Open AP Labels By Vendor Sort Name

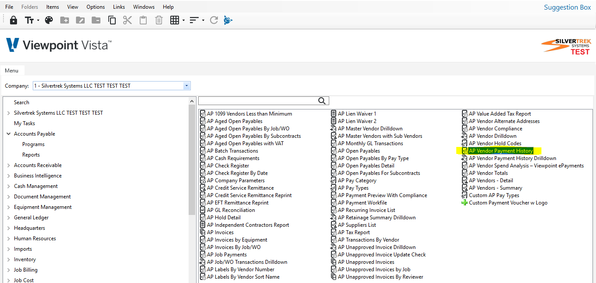[243, 277]
